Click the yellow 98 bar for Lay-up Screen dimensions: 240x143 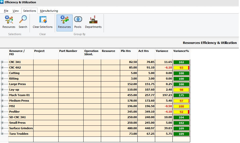point(181,90)
